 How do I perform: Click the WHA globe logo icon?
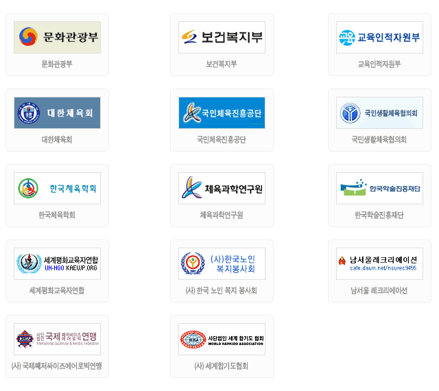[x=193, y=340]
